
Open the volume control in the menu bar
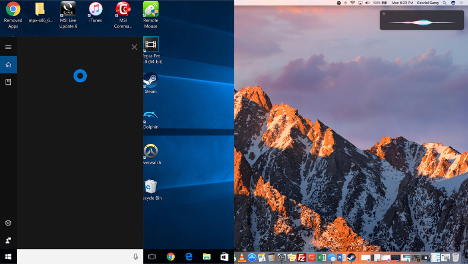pyautogui.click(x=367, y=3)
